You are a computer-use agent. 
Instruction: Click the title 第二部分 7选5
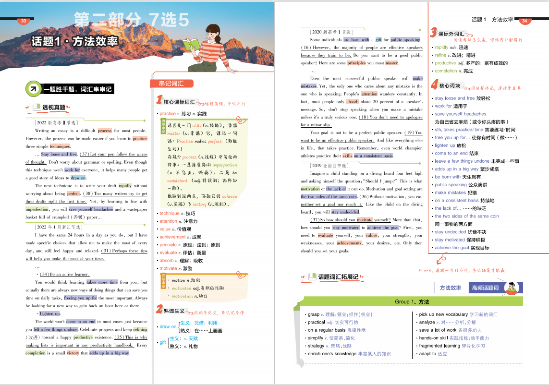point(131,20)
